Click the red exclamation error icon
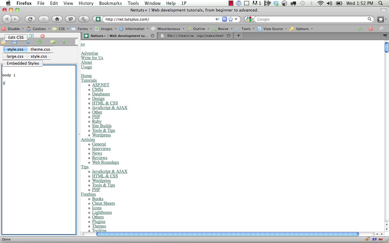The image size is (389, 243). coord(371,29)
